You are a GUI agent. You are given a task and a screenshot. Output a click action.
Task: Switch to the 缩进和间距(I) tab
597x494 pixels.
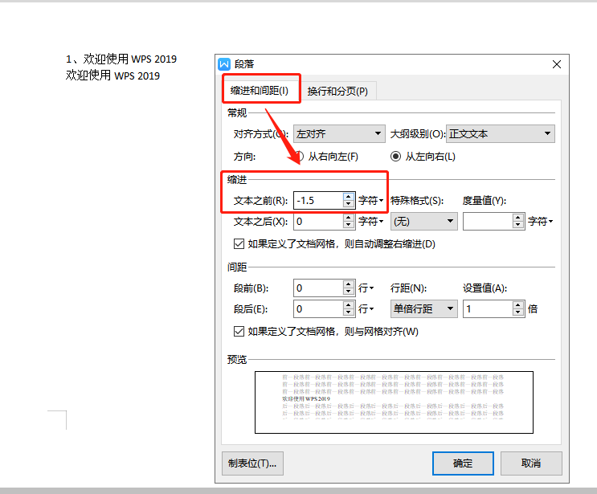260,91
